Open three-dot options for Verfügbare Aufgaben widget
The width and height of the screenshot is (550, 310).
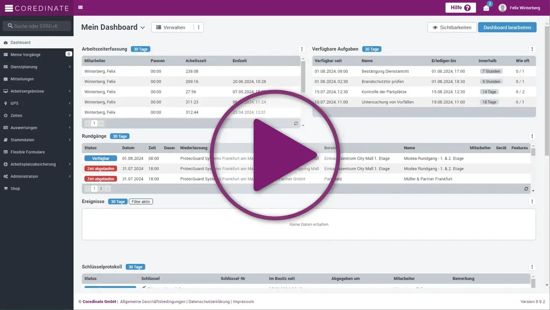pyautogui.click(x=532, y=49)
